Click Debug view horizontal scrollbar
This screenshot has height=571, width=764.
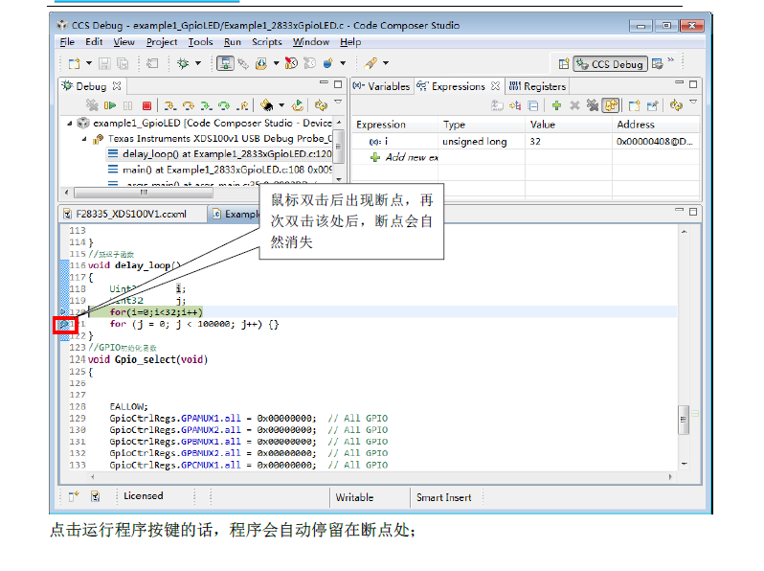point(144,193)
